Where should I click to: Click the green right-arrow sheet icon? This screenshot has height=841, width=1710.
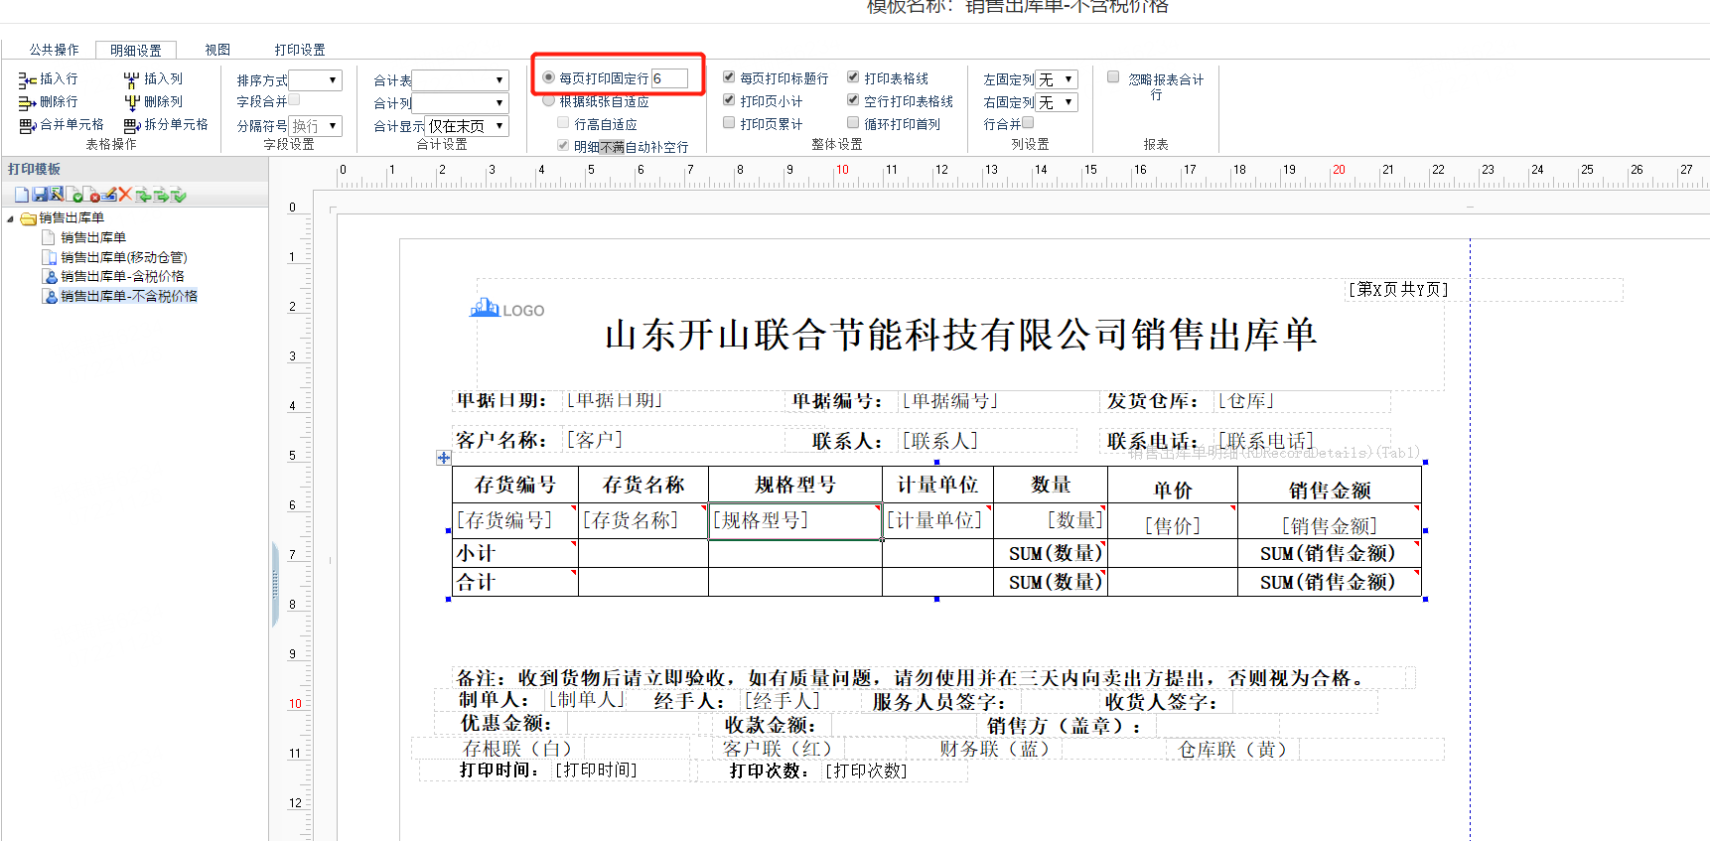pos(161,195)
